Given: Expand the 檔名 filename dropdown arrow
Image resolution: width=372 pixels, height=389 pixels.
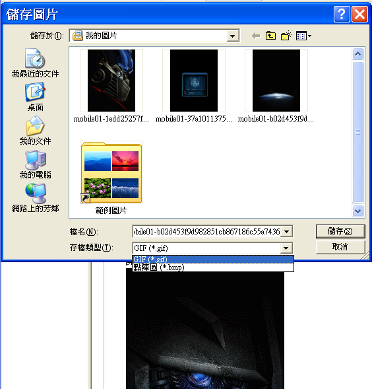Looking at the screenshot, I should tap(286, 232).
